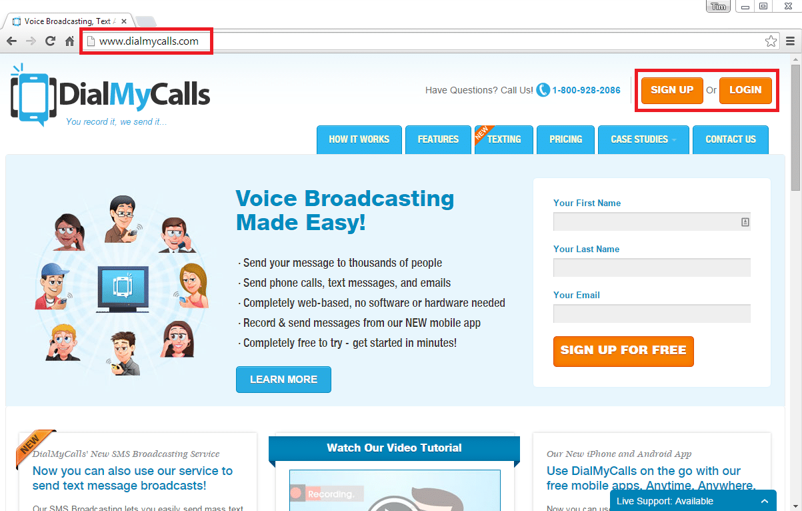The height and width of the screenshot is (511, 802).
Task: Click the Your Last Name field
Action: tap(652, 268)
